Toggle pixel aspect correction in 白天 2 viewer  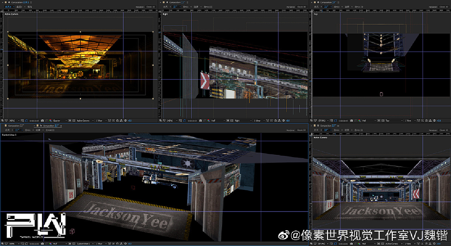coord(110,121)
